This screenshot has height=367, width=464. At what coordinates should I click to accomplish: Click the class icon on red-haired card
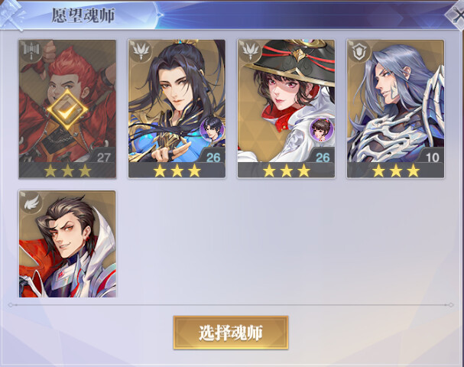(x=31, y=51)
